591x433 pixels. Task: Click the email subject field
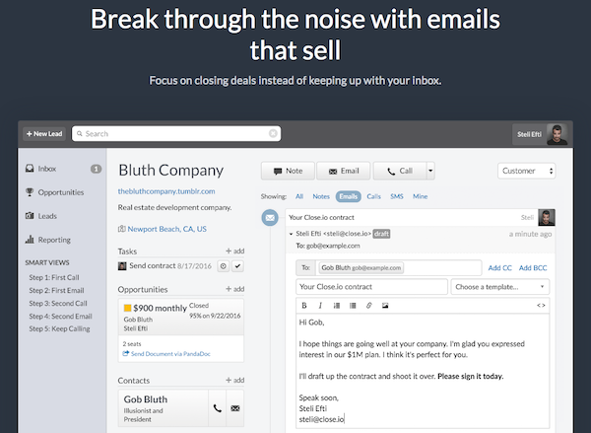click(370, 287)
